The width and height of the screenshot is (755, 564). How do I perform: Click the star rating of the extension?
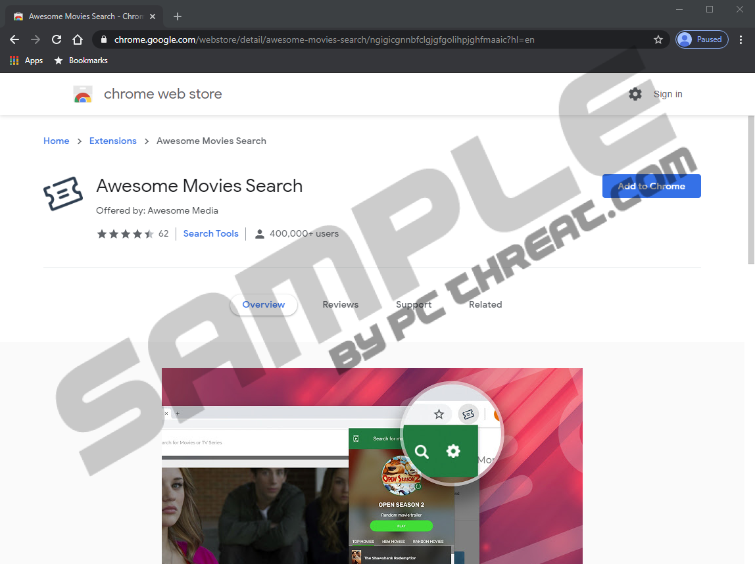point(125,234)
